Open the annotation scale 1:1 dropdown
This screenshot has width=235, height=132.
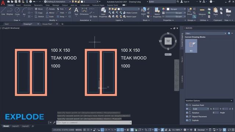(x=177, y=130)
